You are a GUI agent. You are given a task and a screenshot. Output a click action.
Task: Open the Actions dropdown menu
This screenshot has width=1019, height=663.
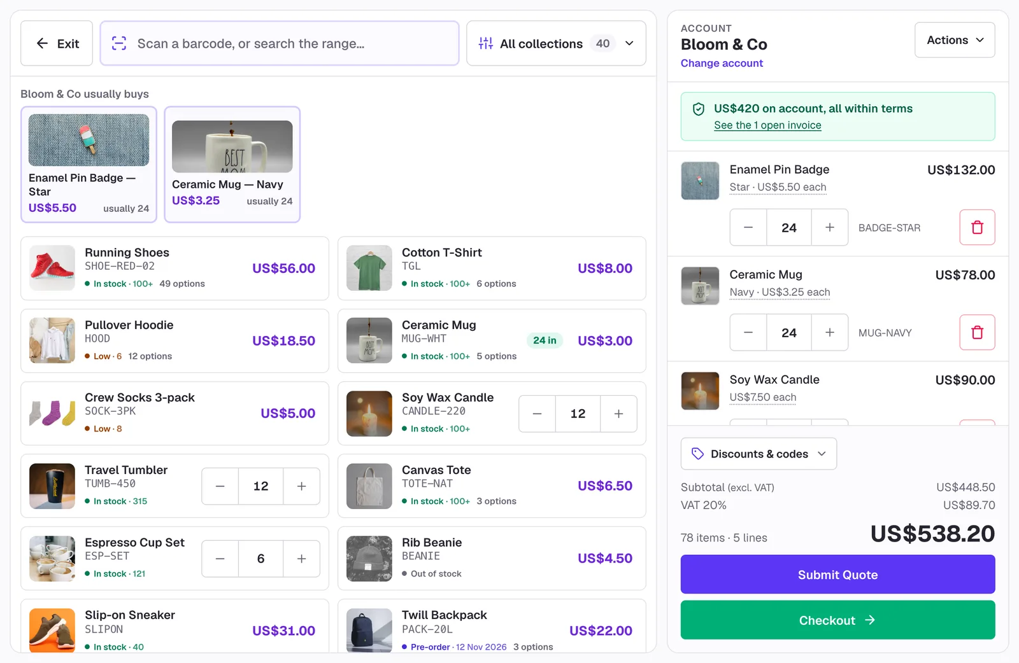click(955, 40)
